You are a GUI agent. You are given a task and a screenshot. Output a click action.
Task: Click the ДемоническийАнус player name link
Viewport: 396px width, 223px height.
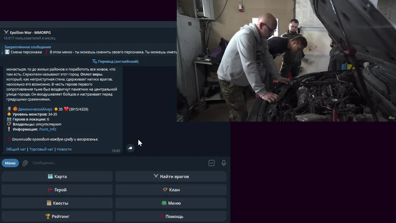coord(36,109)
